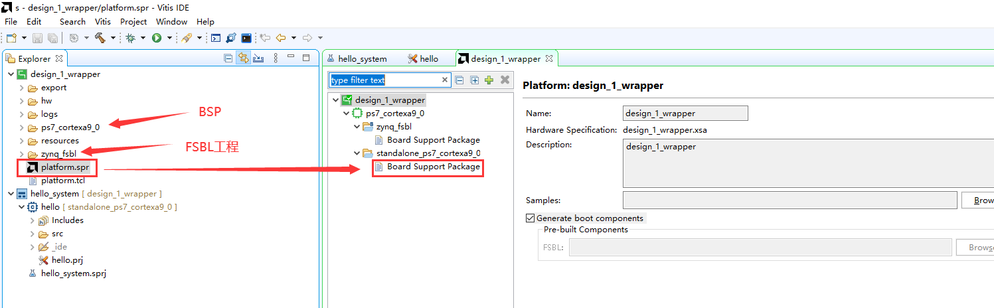
Task: Expand the hw folder
Action: (21, 101)
